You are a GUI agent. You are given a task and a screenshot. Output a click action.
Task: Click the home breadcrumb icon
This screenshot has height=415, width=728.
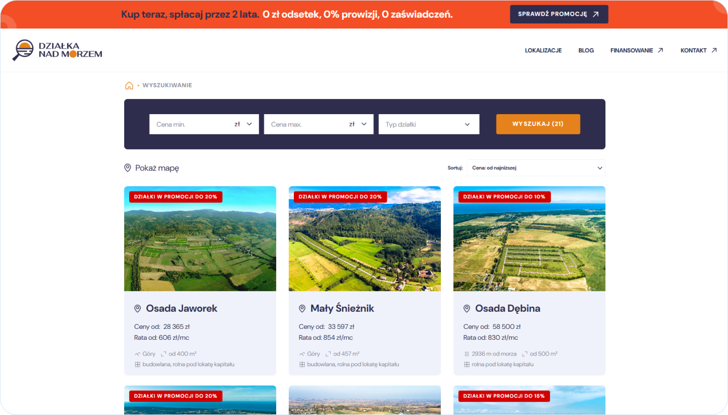(129, 86)
